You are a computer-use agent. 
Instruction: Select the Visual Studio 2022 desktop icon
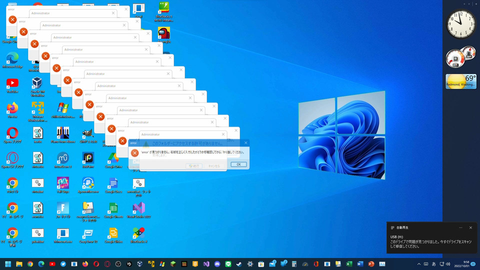click(x=138, y=210)
